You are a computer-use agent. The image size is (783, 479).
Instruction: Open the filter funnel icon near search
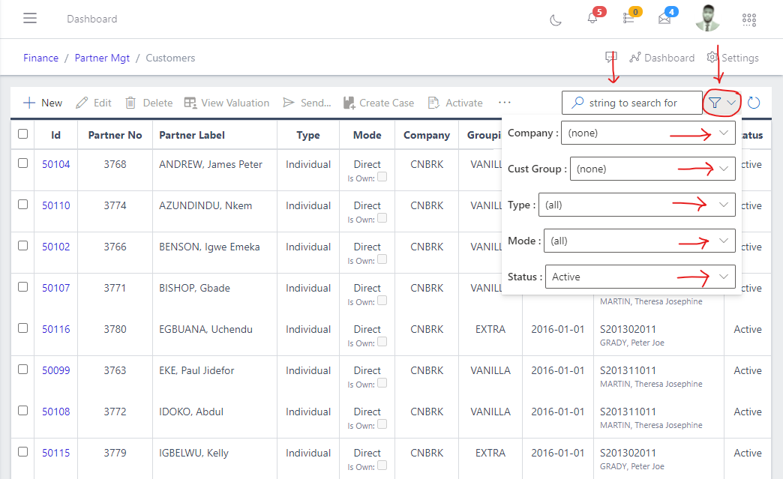tap(716, 103)
